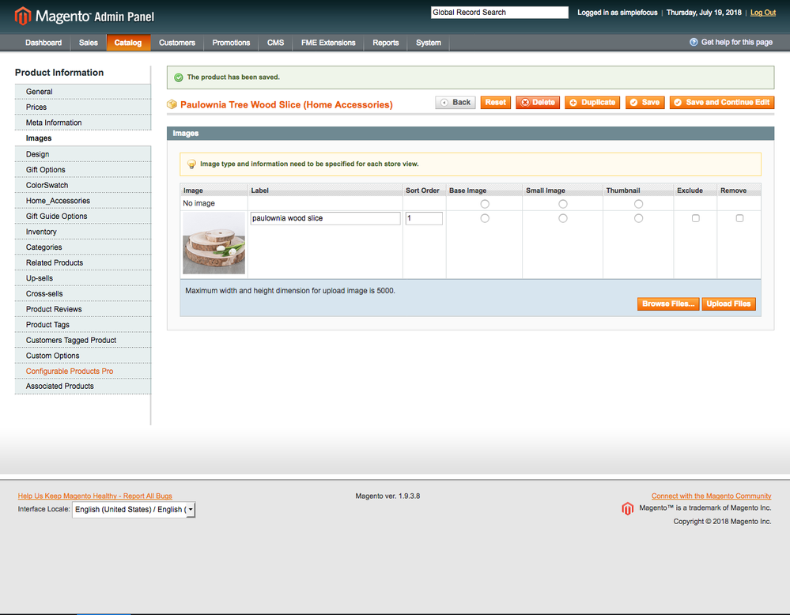Click the Magento logo icon
This screenshot has width=790, height=615.
tap(23, 16)
